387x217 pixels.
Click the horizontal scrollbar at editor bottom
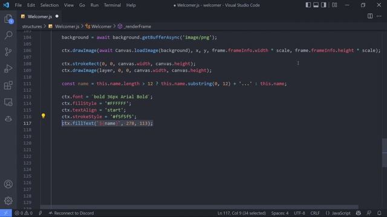[x=199, y=207]
